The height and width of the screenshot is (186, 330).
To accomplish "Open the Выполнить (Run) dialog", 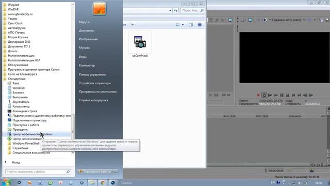I will (x=20, y=97).
